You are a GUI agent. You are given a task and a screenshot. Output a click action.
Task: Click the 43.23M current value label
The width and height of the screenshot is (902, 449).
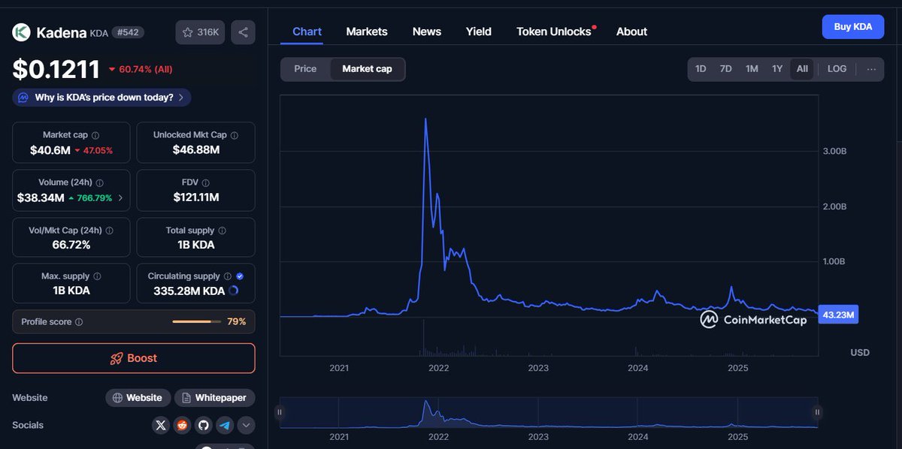pyautogui.click(x=839, y=315)
